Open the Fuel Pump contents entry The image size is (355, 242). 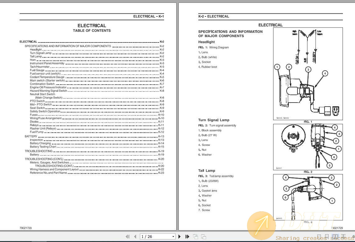pos(37,132)
